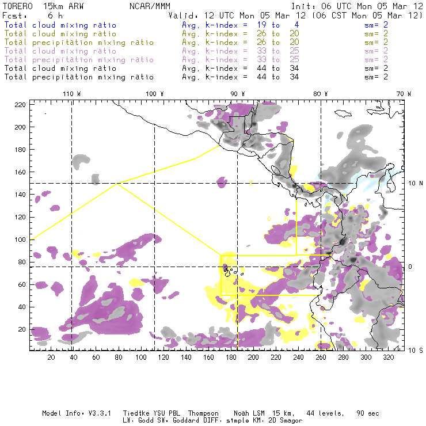
Task: Click 'Tiedtke YSU PBL' in model info
Action: tap(151, 413)
